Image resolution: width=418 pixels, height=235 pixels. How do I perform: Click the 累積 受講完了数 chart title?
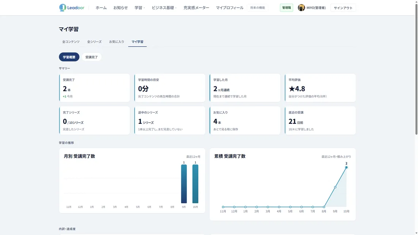[230, 156]
